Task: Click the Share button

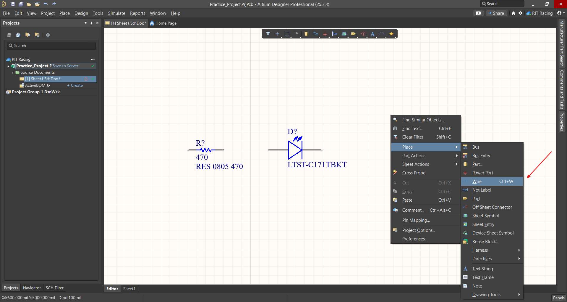Action: tap(496, 13)
